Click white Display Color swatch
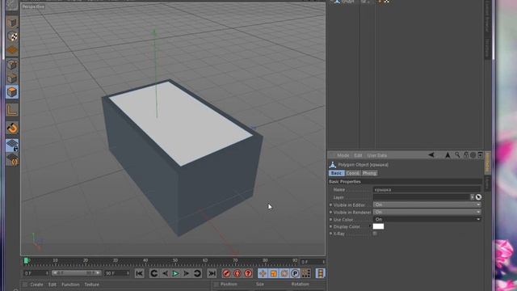Screen dimensions: 517x291 pyautogui.click(x=378, y=226)
